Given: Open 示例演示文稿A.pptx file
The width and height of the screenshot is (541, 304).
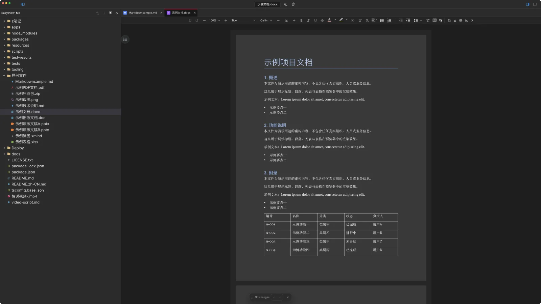Looking at the screenshot, I should point(61,124).
